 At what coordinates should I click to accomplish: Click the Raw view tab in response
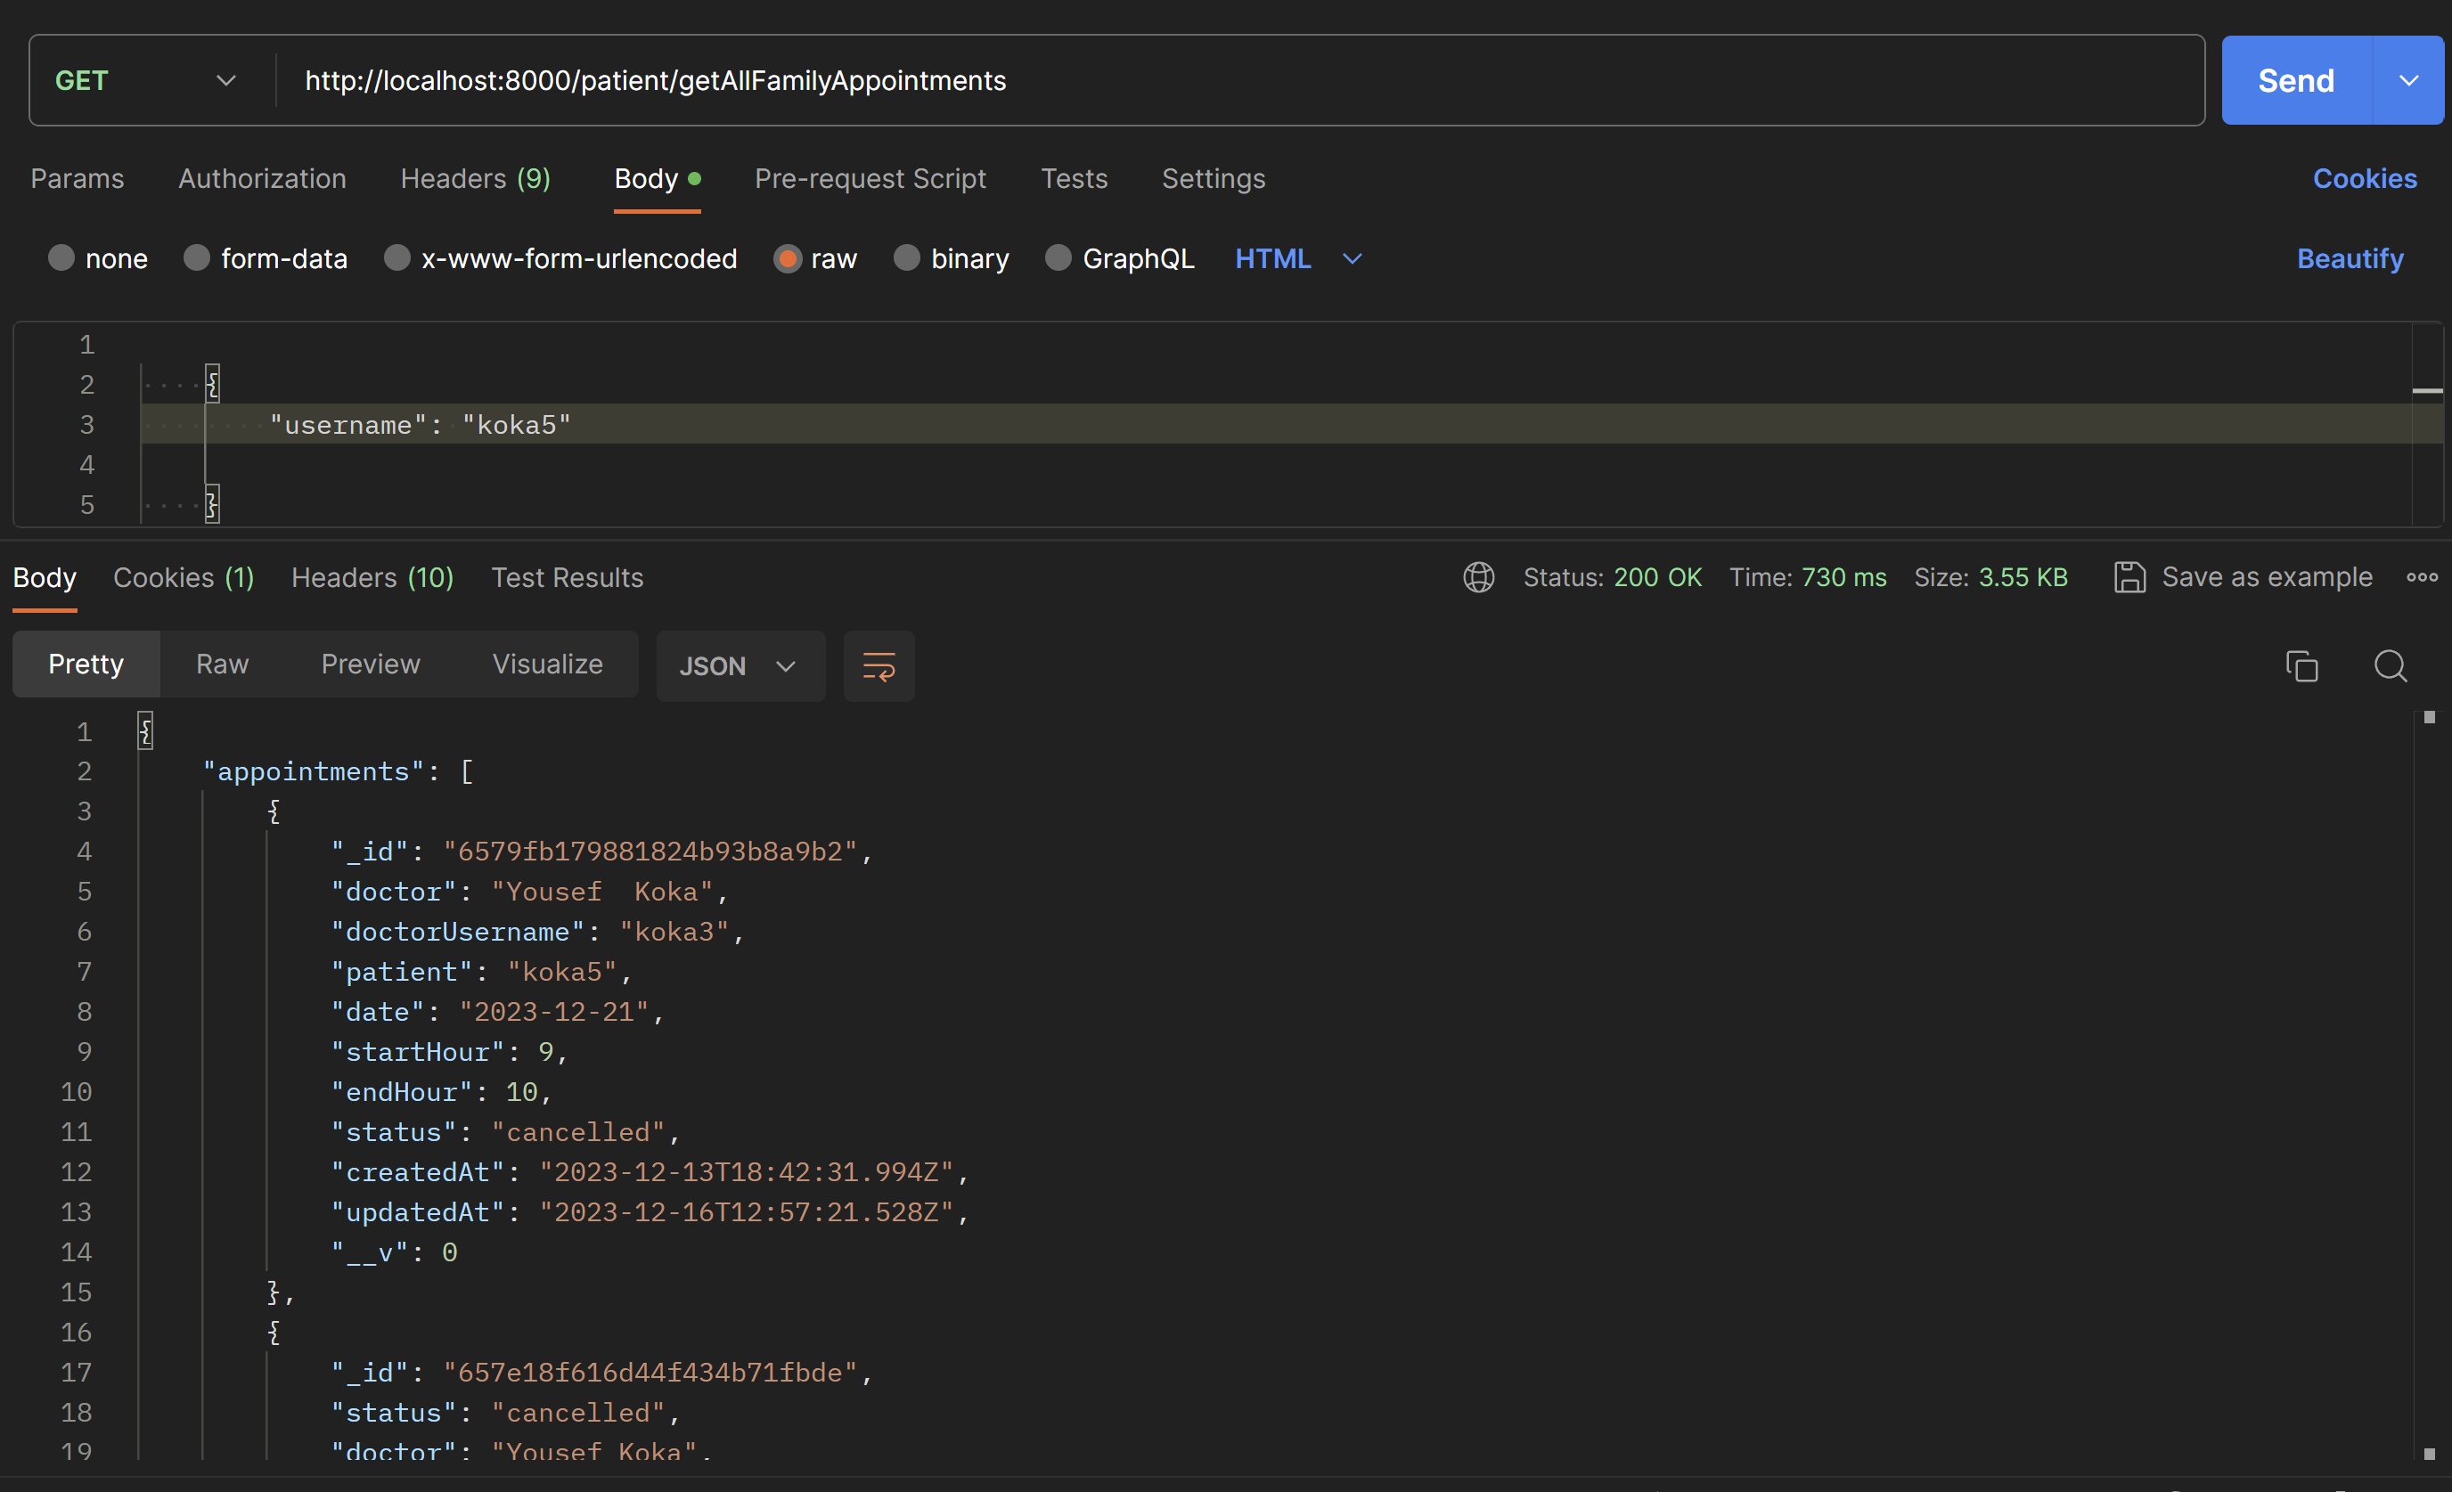221,665
